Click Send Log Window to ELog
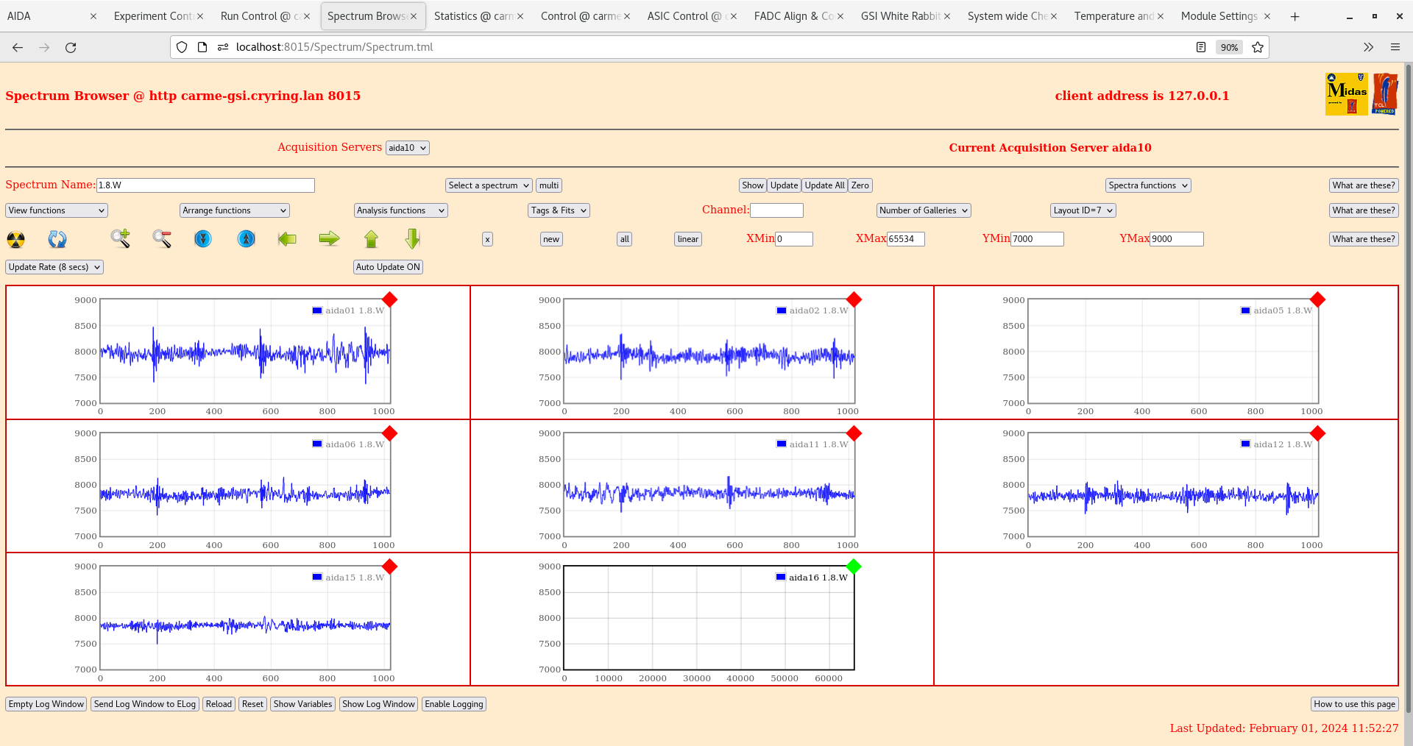Screen dimensions: 1413x746 [x=144, y=704]
